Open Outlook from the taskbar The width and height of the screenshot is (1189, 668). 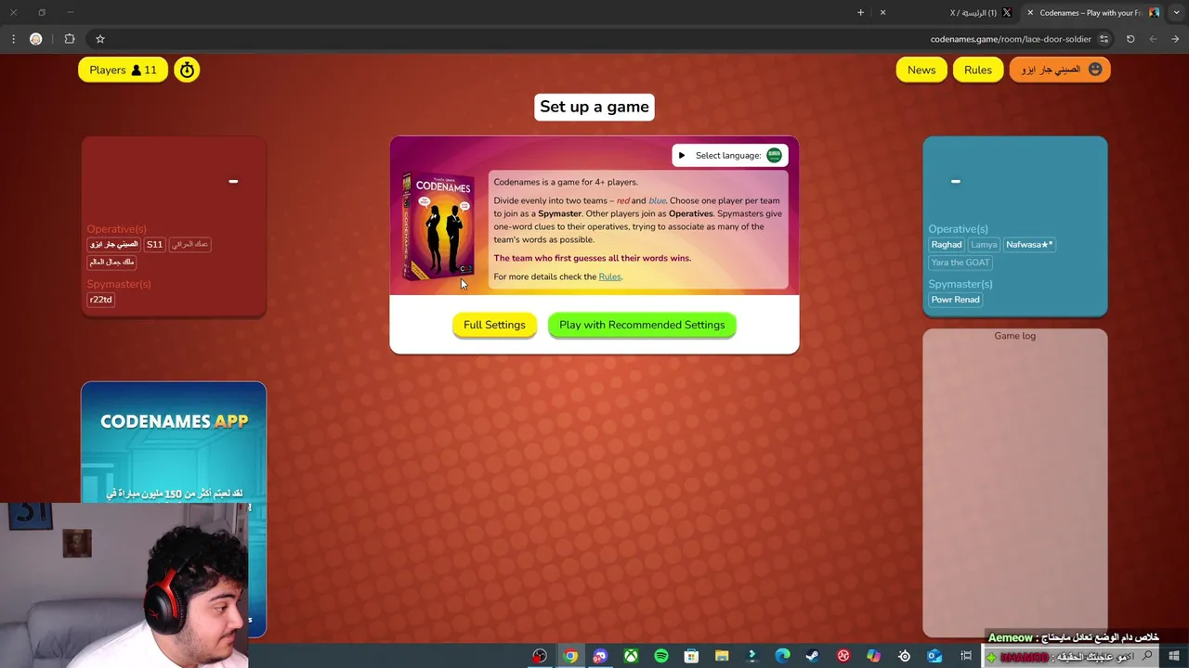(934, 656)
